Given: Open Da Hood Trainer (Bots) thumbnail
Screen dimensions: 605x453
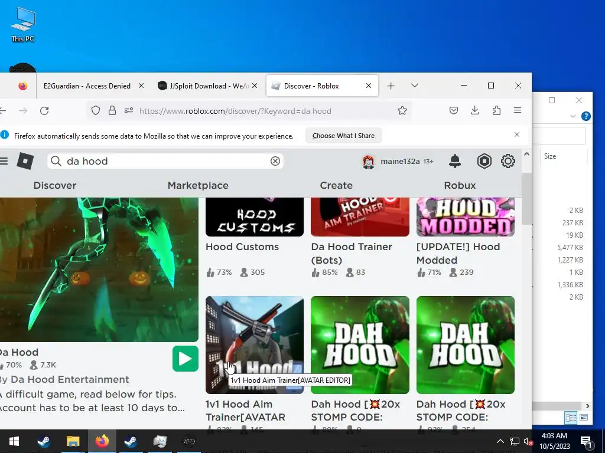Looking at the screenshot, I should click(x=360, y=217).
